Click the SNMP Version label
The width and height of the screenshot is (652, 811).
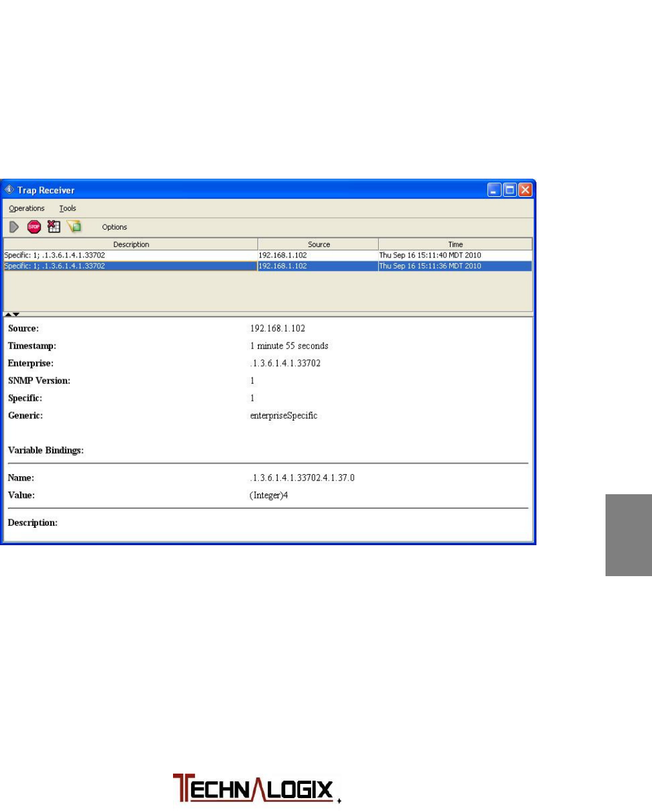pyautogui.click(x=39, y=381)
